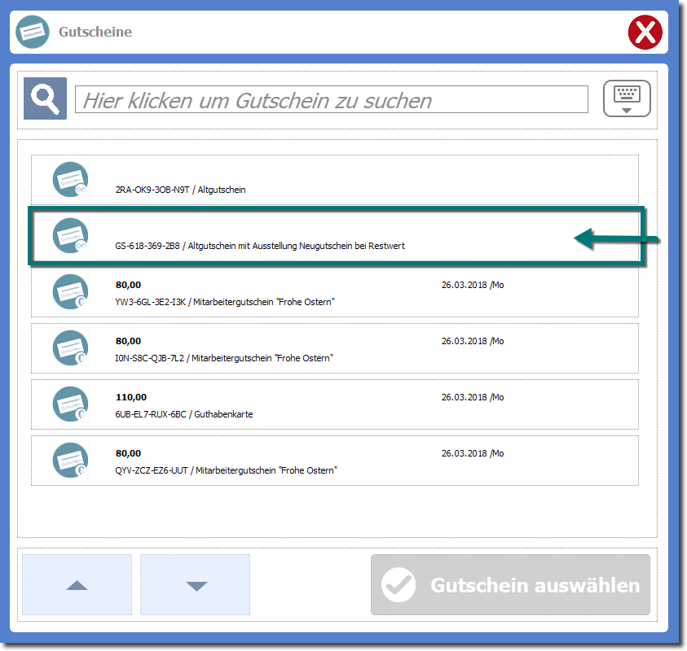This screenshot has height=651, width=687.
Task: Click voucher icon of I0N-S8C-QJB-7L2 row
Action: coord(70,348)
